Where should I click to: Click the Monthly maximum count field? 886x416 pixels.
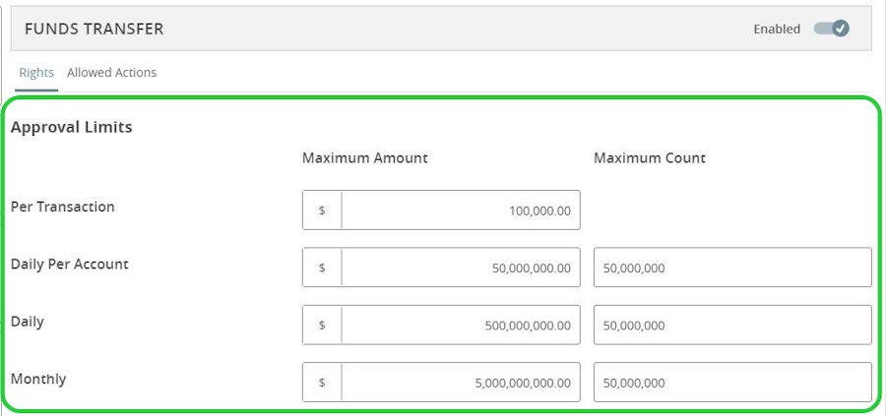pos(732,383)
